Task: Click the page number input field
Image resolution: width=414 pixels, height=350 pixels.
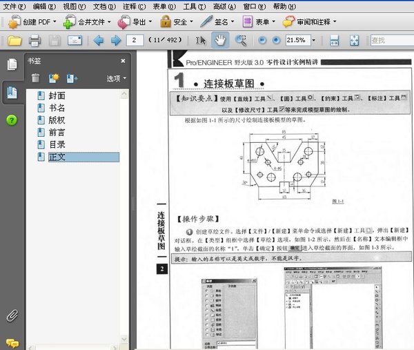Action: [135, 41]
